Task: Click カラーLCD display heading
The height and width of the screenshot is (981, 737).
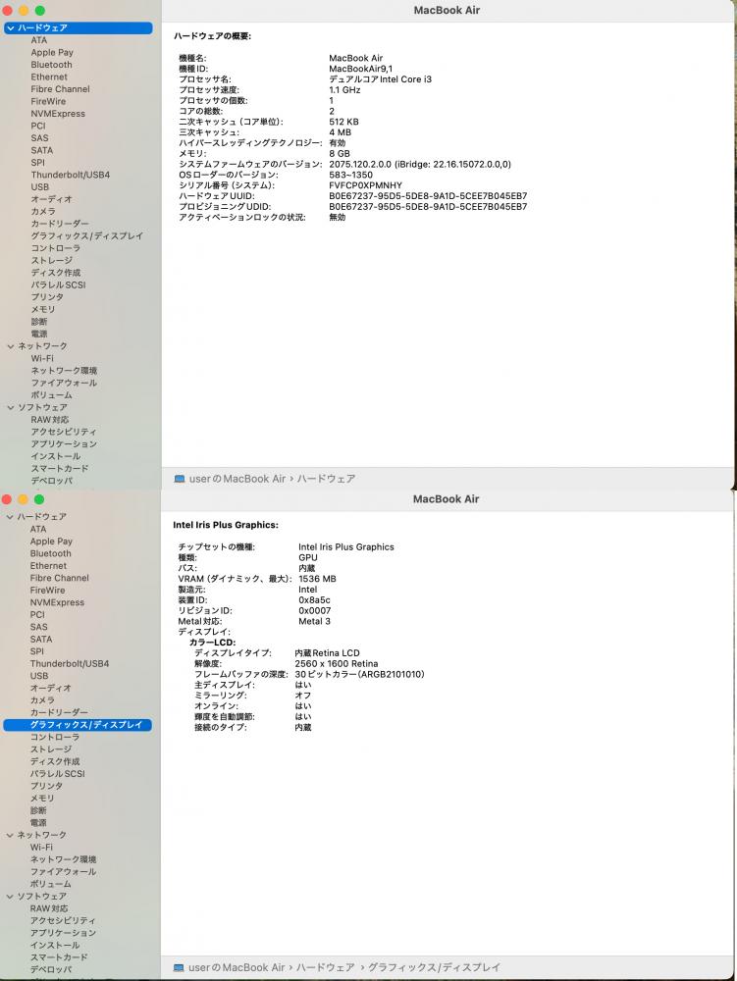Action: coord(213,643)
